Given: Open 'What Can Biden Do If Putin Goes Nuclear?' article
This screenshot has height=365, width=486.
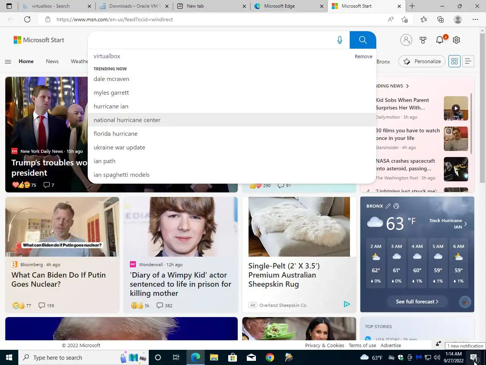Looking at the screenshot, I should [x=58, y=279].
